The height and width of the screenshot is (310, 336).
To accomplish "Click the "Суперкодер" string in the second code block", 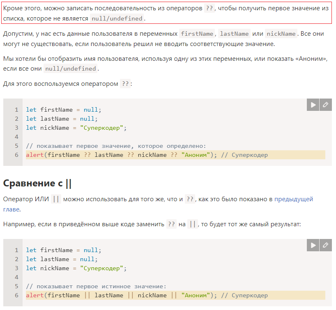I will (101, 268).
